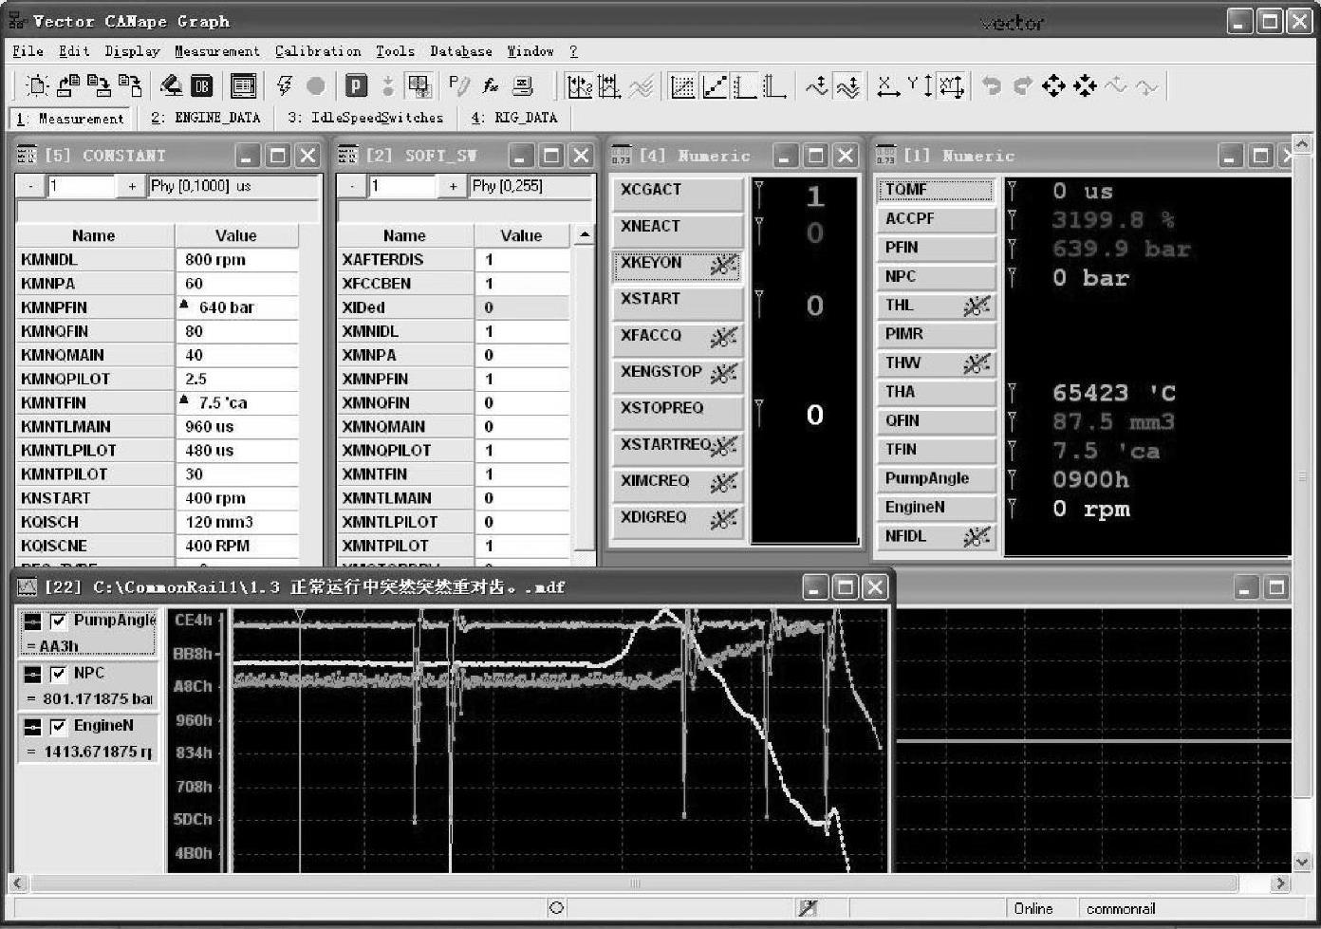Start measurement with the lightning icon
Viewport: 1321px width, 929px height.
(x=285, y=86)
